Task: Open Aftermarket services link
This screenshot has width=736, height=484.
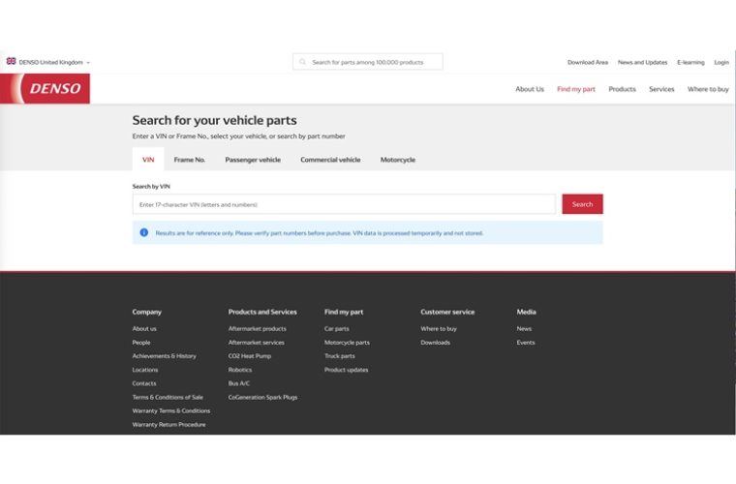Action: pyautogui.click(x=257, y=343)
